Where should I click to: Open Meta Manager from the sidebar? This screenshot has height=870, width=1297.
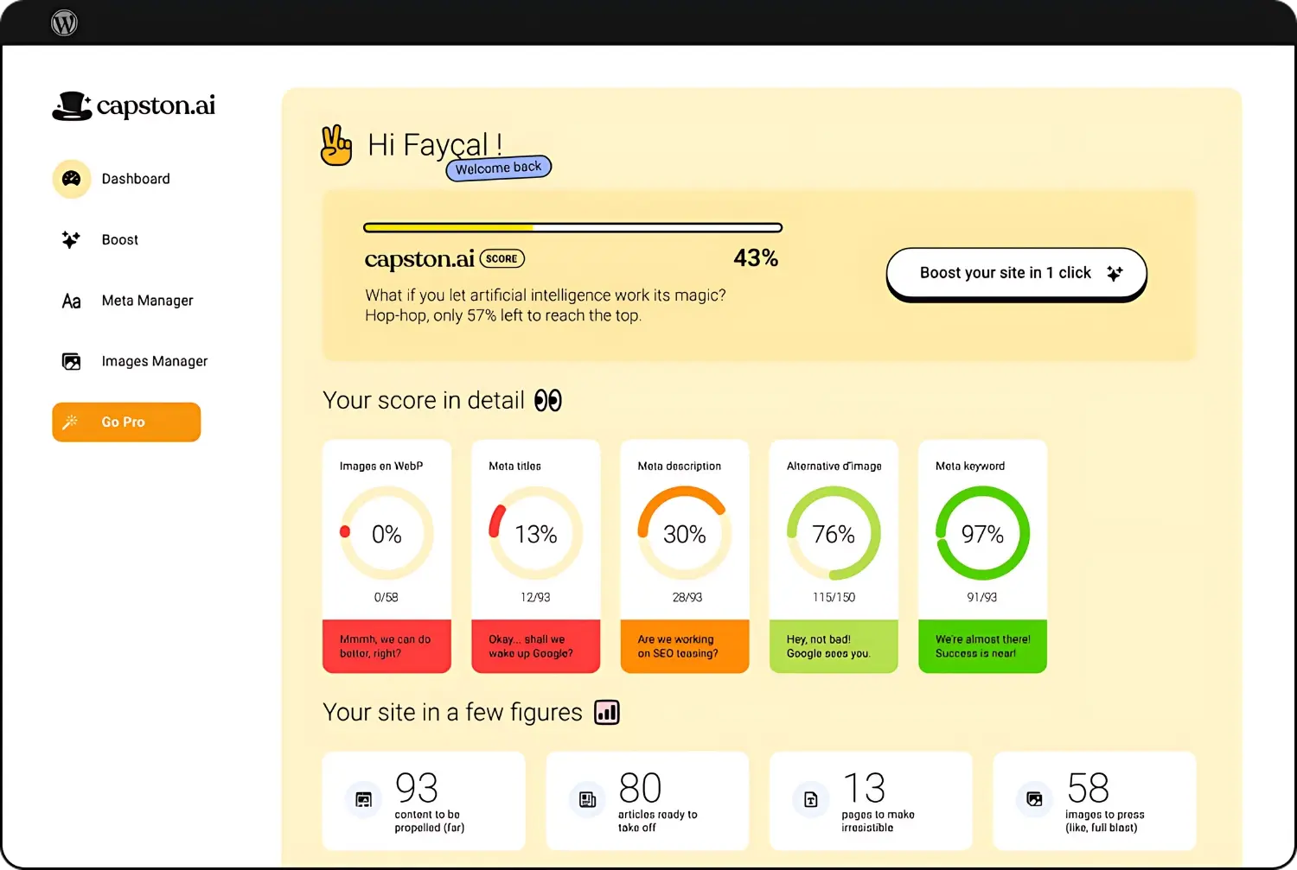point(147,301)
